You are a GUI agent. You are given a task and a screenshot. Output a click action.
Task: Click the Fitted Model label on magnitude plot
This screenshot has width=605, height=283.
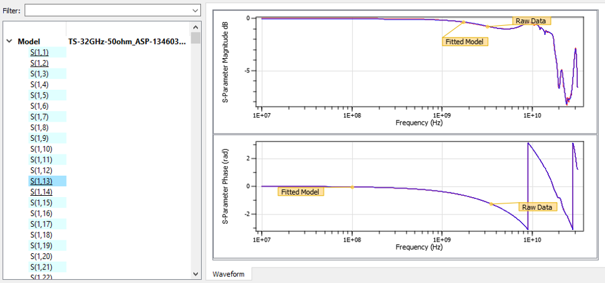coord(465,41)
